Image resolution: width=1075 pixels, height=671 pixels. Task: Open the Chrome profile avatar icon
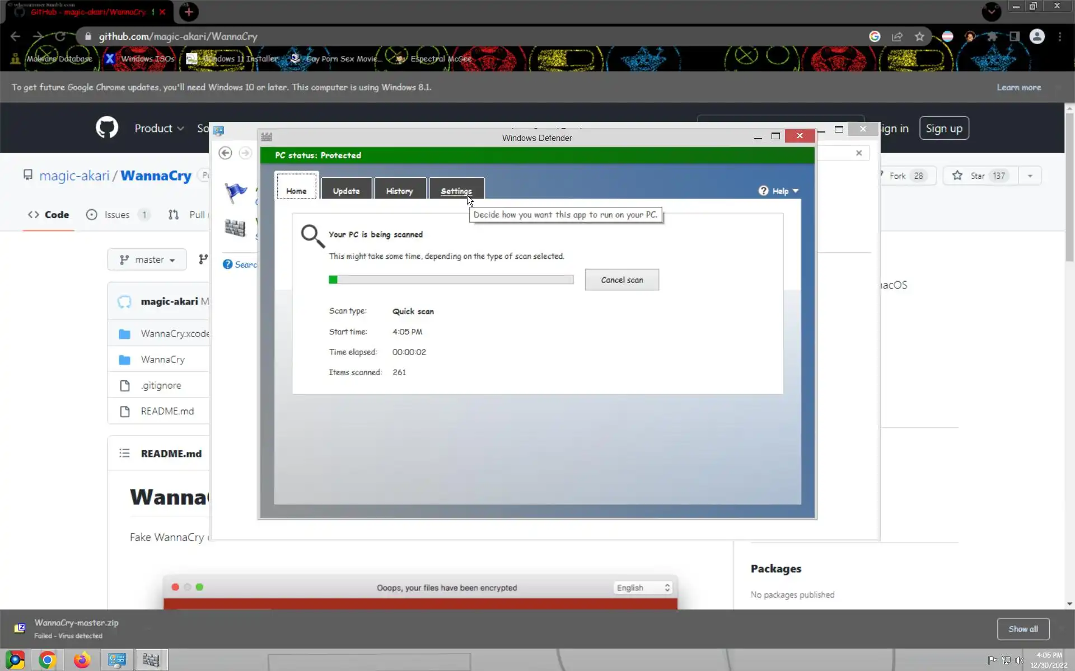(x=1037, y=36)
